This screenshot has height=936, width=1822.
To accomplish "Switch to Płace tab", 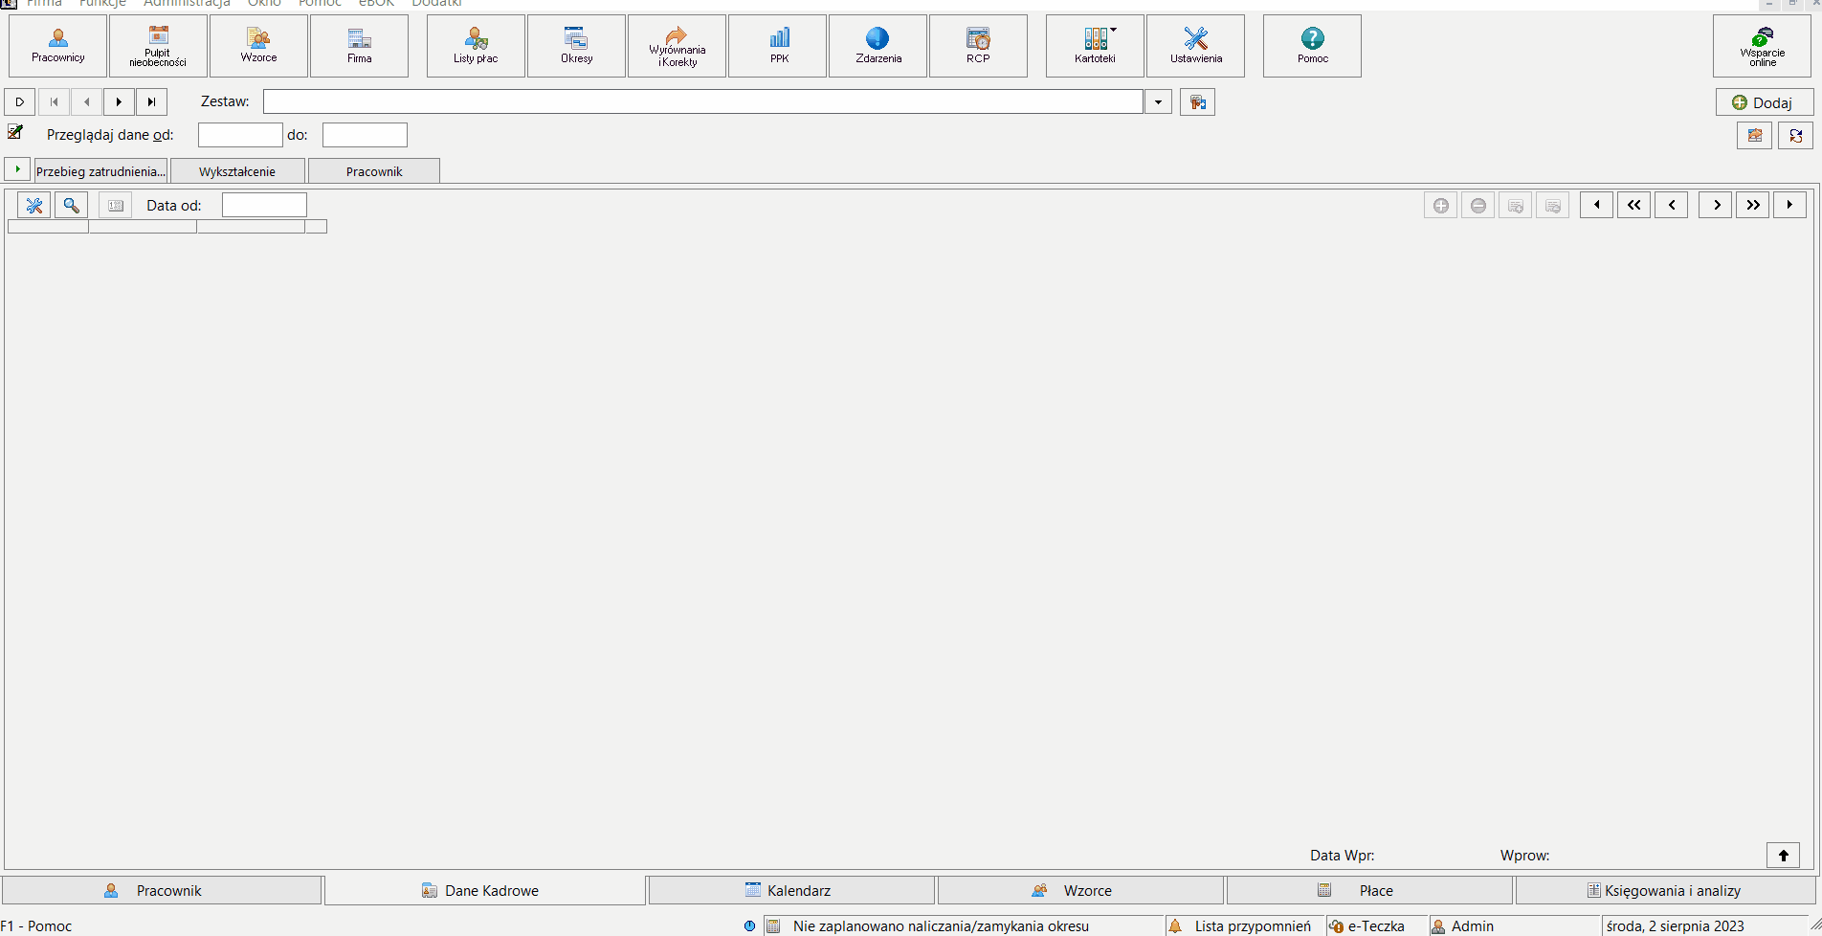I will point(1369,890).
